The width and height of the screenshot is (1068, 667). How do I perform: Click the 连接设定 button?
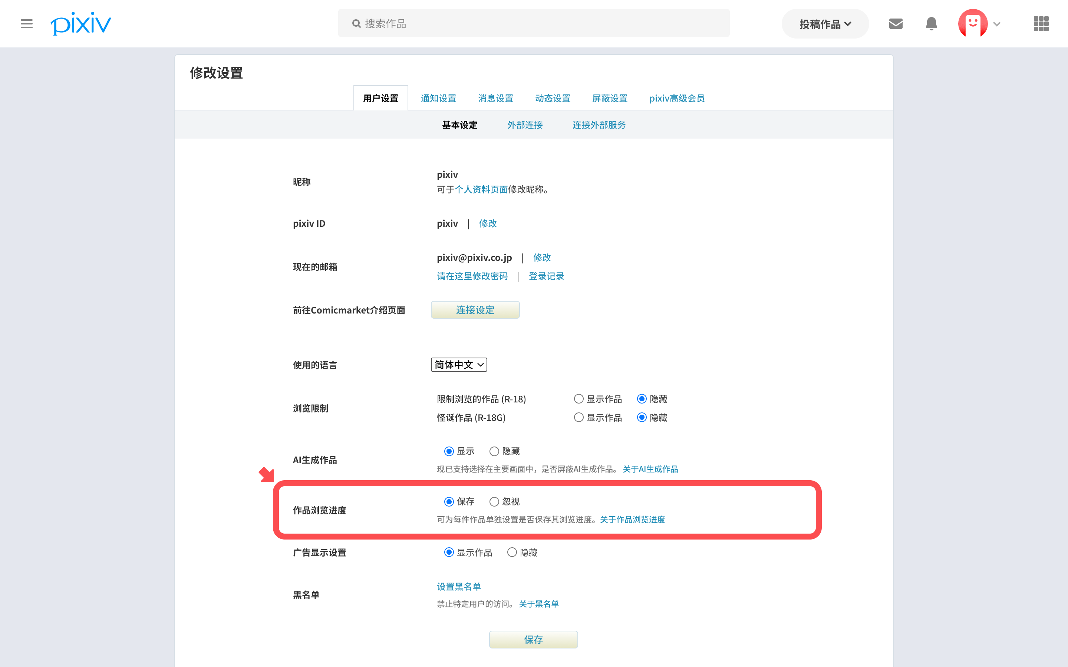475,310
